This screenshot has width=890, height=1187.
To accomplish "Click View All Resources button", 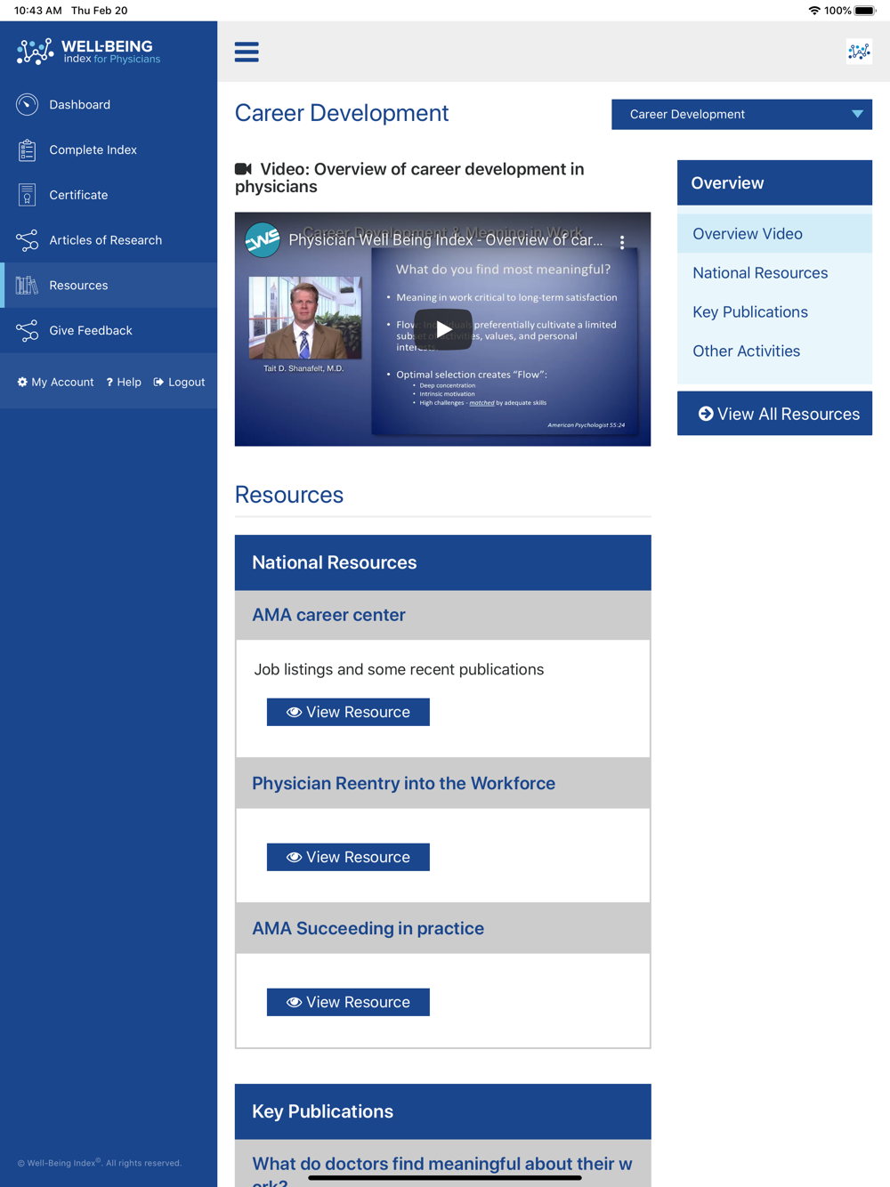I will [774, 414].
